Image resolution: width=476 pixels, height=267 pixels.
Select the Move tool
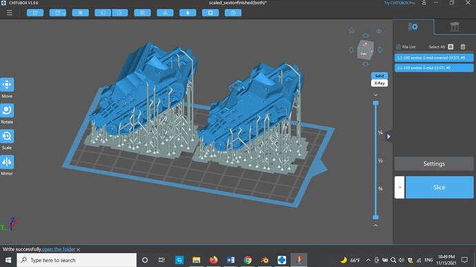coord(7,84)
